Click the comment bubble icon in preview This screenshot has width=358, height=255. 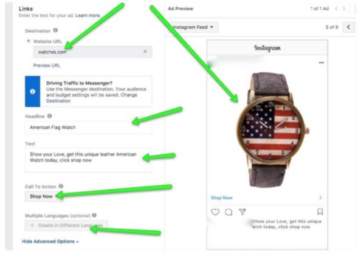(x=229, y=212)
